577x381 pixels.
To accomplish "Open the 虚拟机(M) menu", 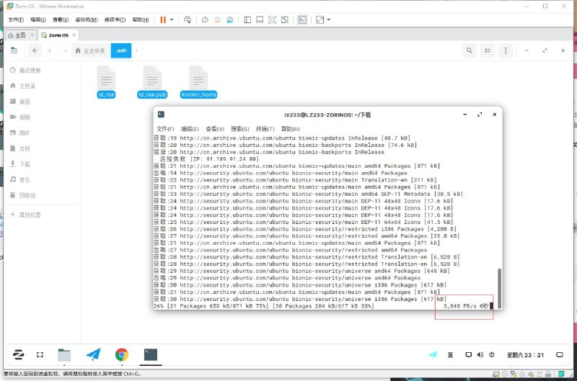I will pos(87,20).
